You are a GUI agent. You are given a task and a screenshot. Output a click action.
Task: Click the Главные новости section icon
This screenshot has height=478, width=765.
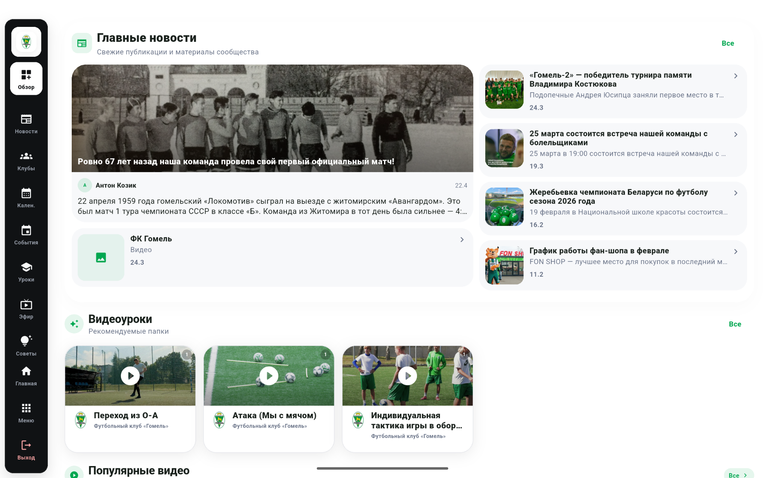[82, 43]
